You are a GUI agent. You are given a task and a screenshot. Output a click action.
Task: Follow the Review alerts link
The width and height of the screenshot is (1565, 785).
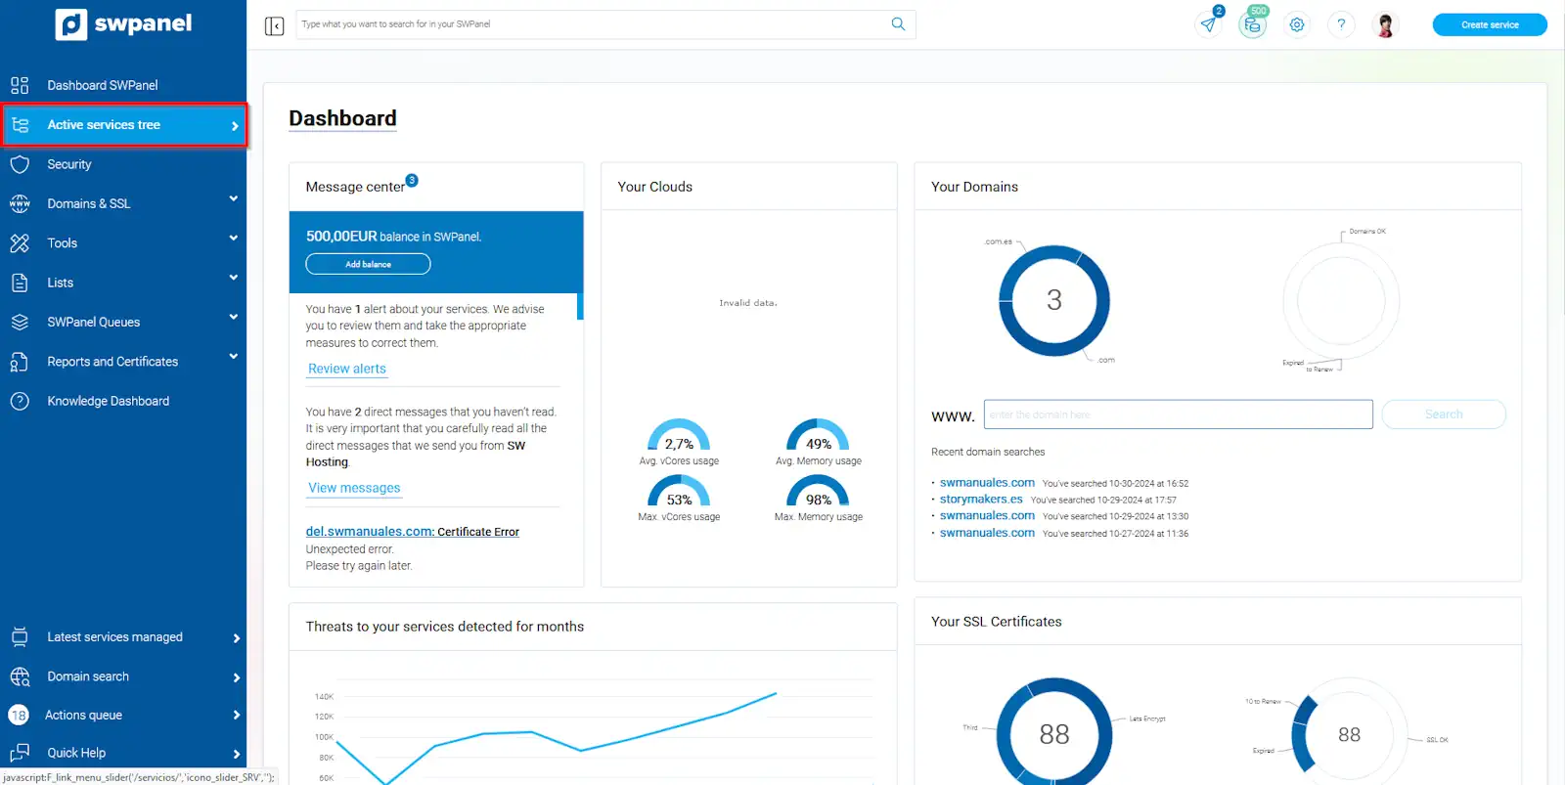coord(347,369)
